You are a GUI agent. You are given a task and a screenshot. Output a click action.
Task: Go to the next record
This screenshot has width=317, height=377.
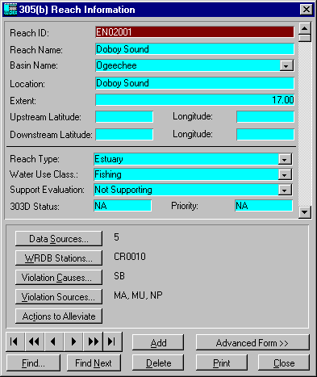[73, 341]
